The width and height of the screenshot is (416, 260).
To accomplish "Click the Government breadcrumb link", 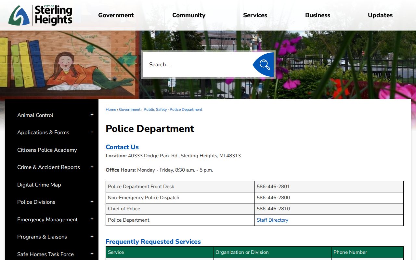I will point(130,110).
